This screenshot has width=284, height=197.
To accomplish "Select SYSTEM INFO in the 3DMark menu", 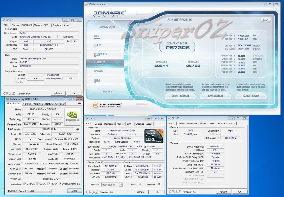I will (100, 54).
